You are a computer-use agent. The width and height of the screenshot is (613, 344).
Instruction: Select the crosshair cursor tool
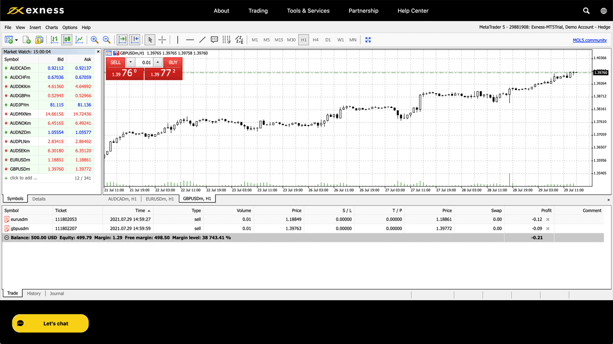point(162,40)
